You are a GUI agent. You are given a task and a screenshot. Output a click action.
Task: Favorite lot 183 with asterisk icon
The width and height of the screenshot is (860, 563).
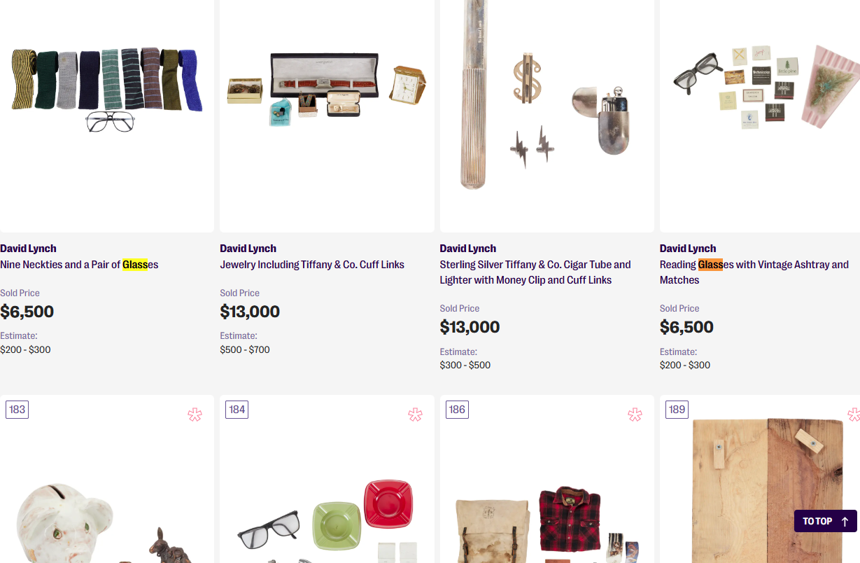(195, 415)
